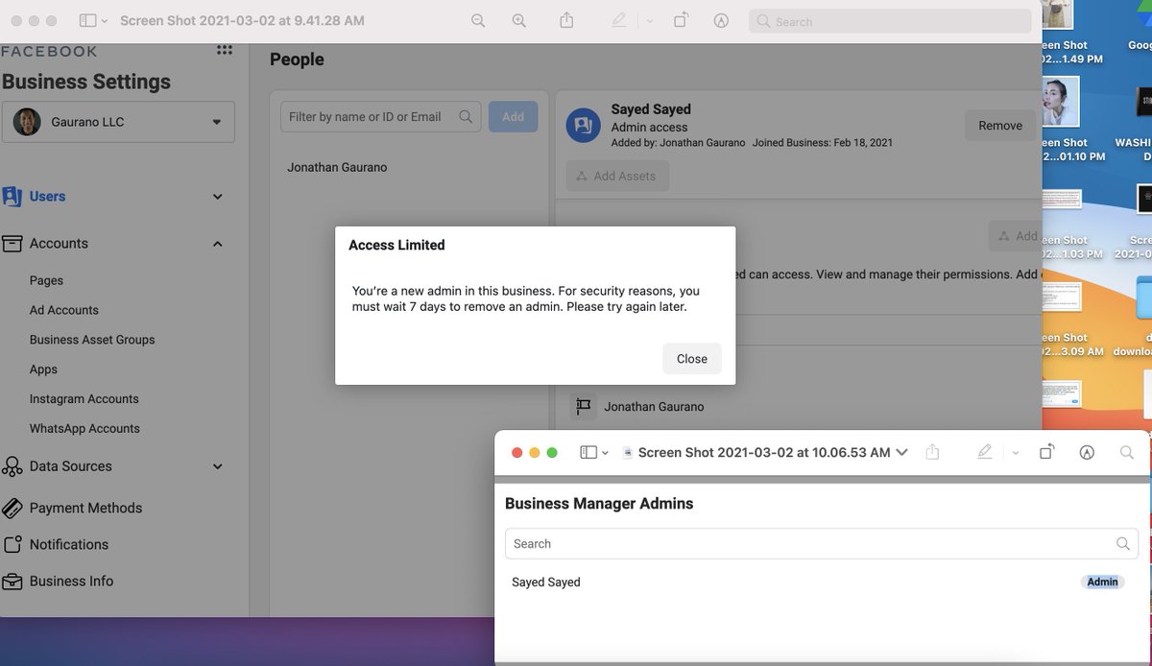Click the Accounts label in sidebar
The width and height of the screenshot is (1152, 666).
(x=59, y=244)
